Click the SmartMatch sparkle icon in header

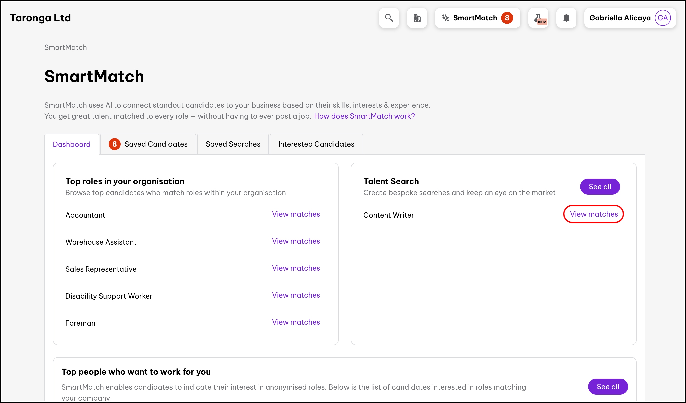(x=445, y=18)
